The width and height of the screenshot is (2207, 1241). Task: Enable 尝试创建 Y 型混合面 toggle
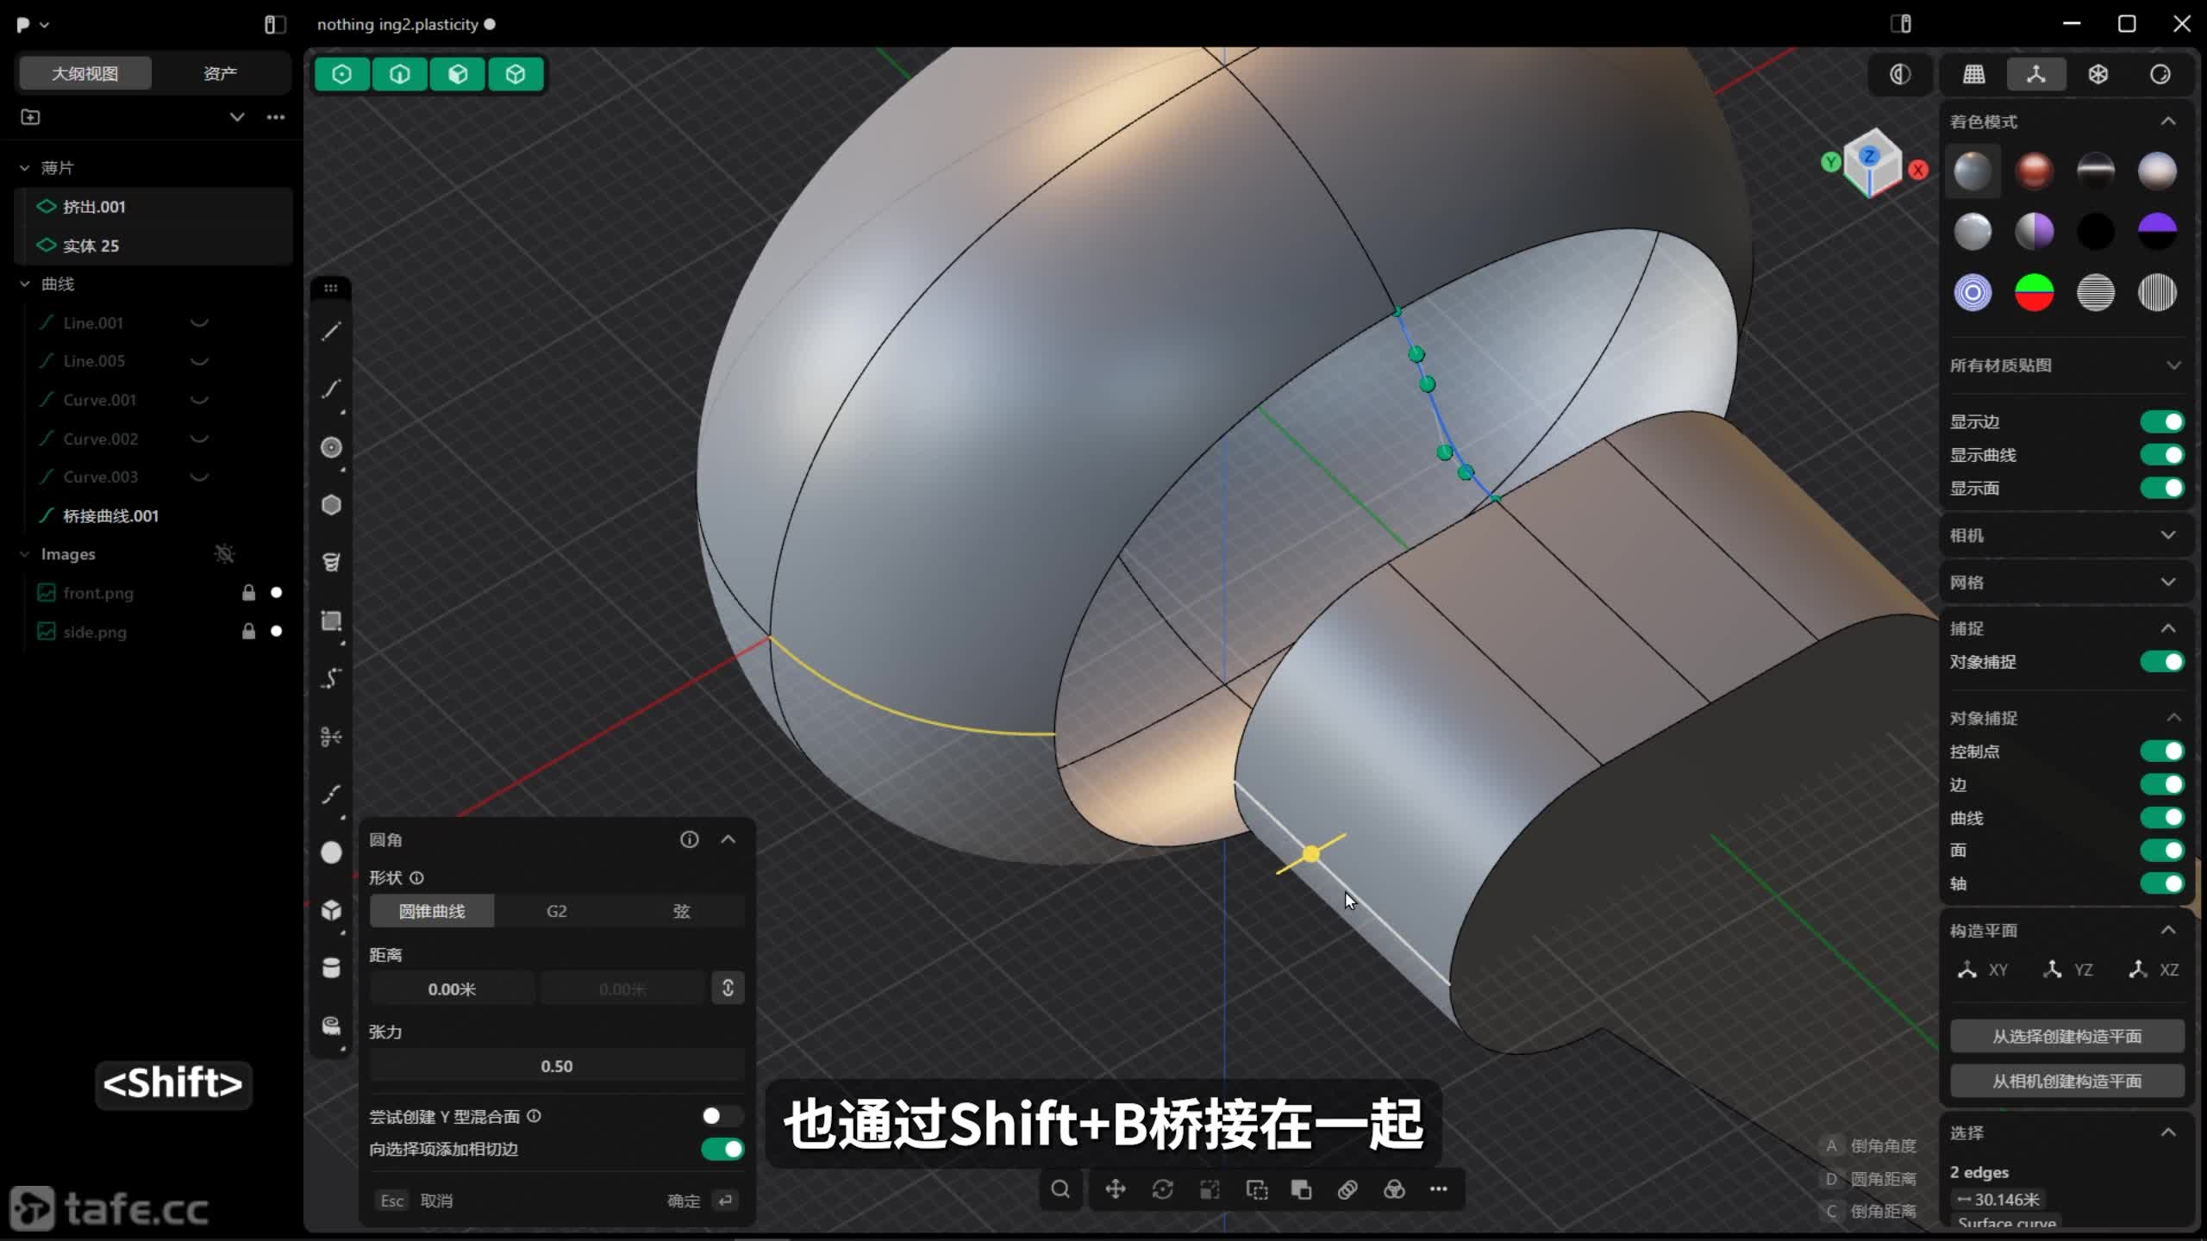click(722, 1116)
